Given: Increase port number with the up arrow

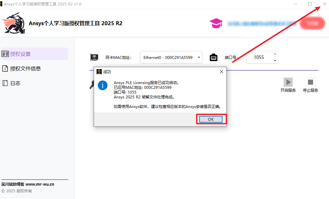Looking at the screenshot, I should 275,54.
